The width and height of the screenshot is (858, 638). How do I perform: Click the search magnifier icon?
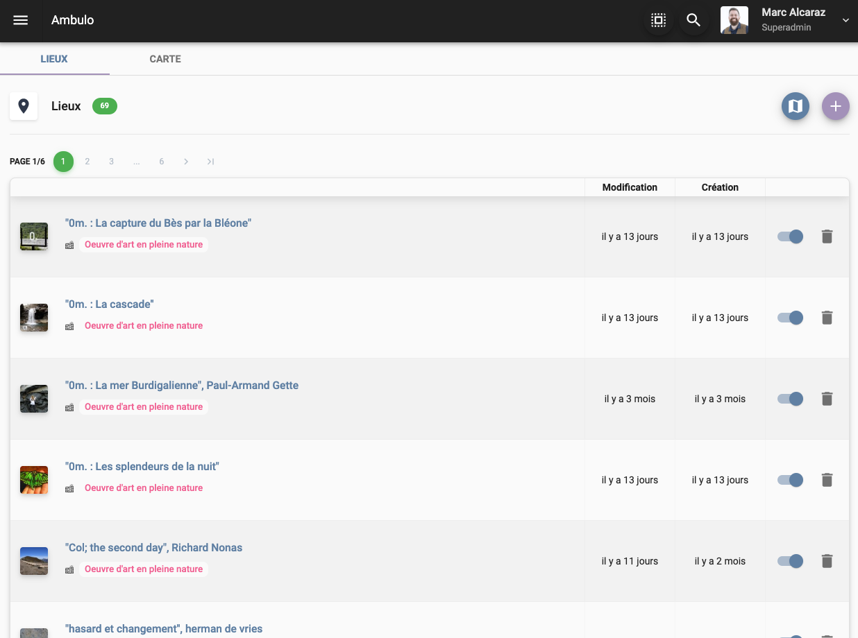tap(693, 20)
